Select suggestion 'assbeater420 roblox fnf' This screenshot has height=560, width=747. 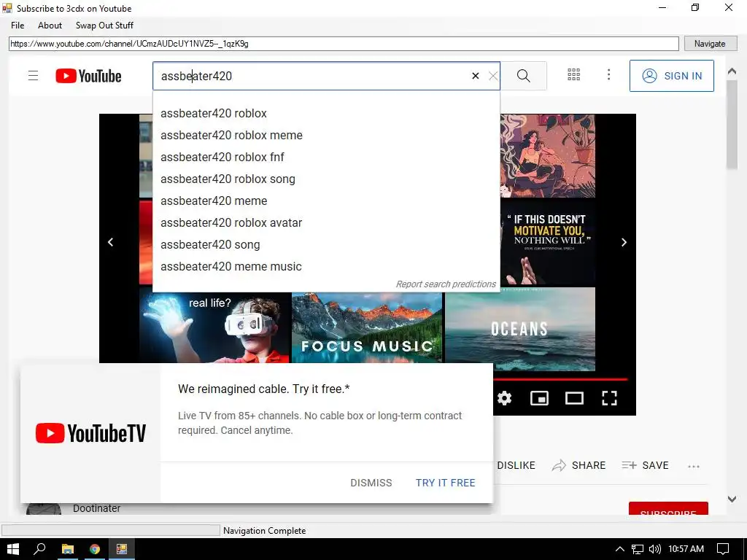(326, 157)
